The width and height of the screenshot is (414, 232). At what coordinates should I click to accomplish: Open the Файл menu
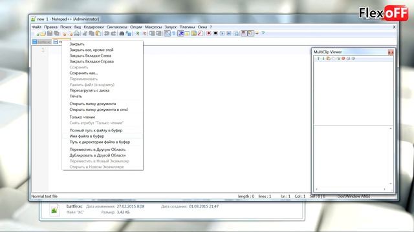(37, 27)
